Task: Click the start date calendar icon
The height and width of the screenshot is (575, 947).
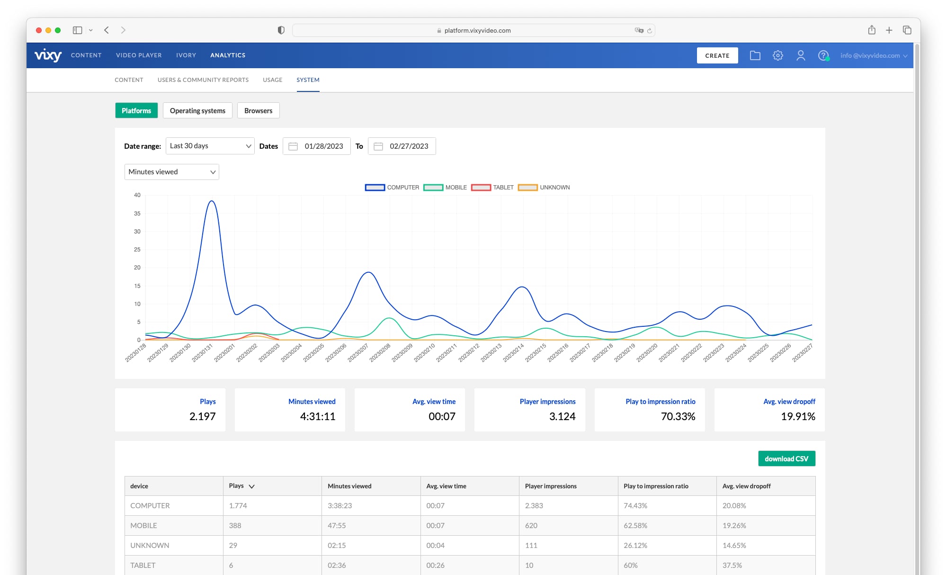Action: 293,146
